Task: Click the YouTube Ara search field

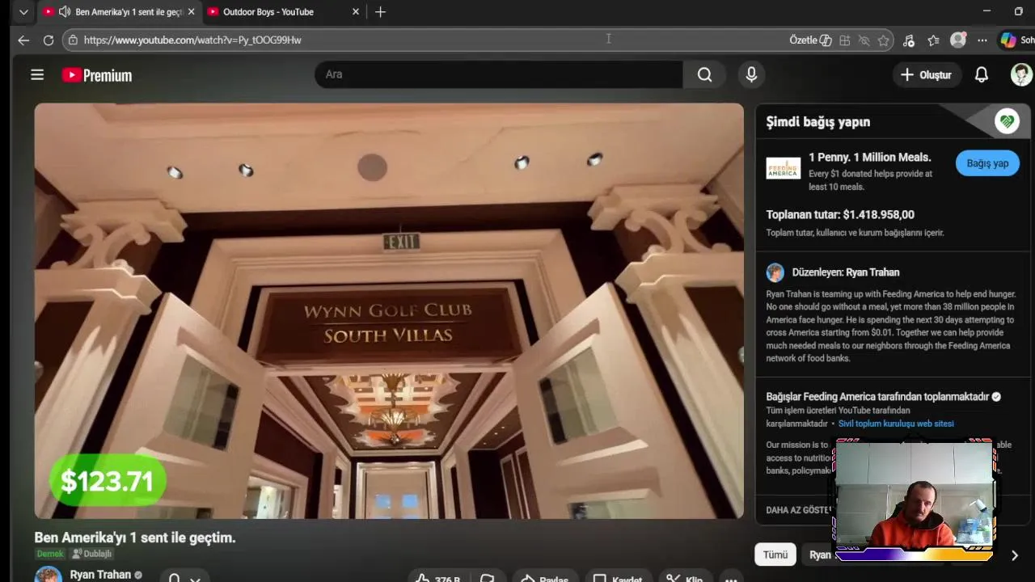Action: pos(499,74)
